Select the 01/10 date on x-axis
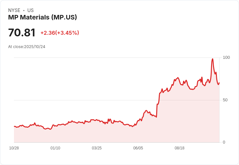The height and width of the screenshot is (165, 239). tap(55, 148)
